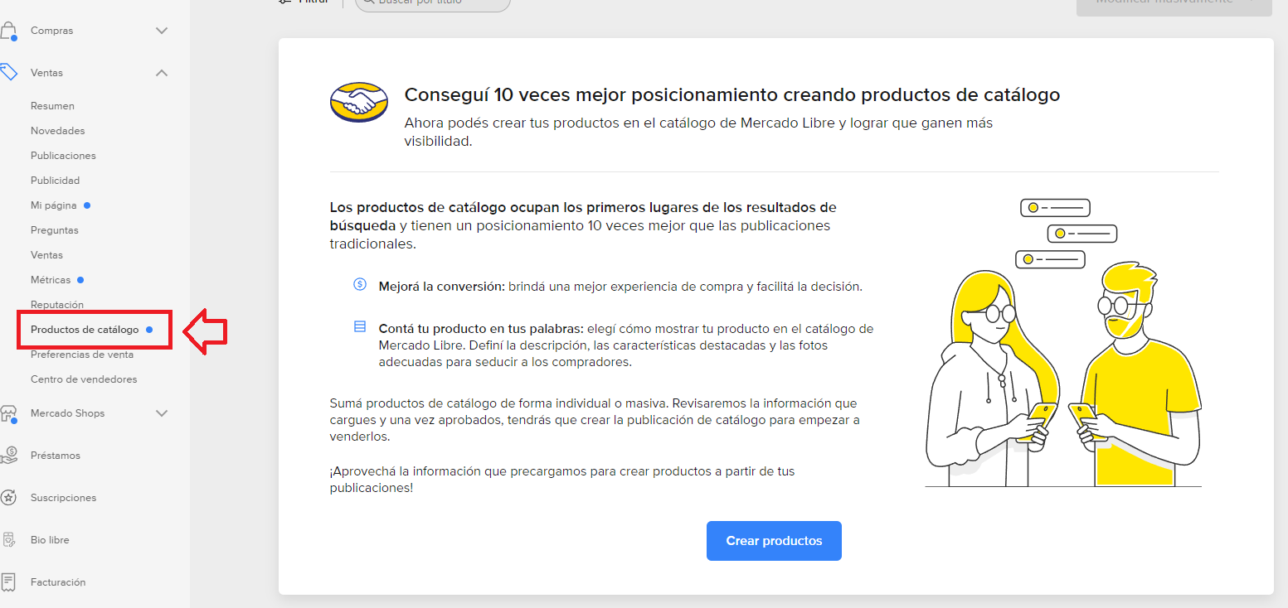
Task: Click the Suscripciones star icon
Action: tap(7, 498)
